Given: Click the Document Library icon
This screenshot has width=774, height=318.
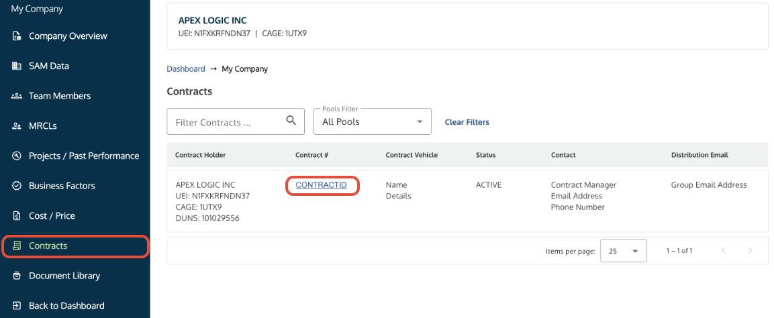Looking at the screenshot, I should 17,276.
